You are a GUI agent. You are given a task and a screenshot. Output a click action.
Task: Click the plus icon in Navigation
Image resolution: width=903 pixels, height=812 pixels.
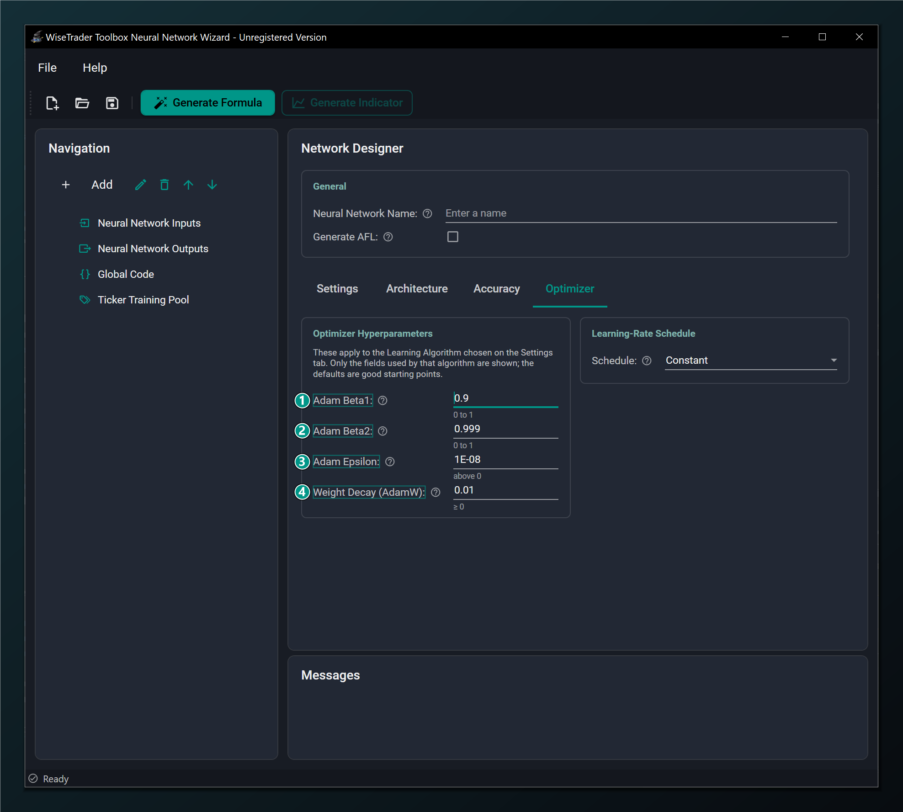point(66,185)
